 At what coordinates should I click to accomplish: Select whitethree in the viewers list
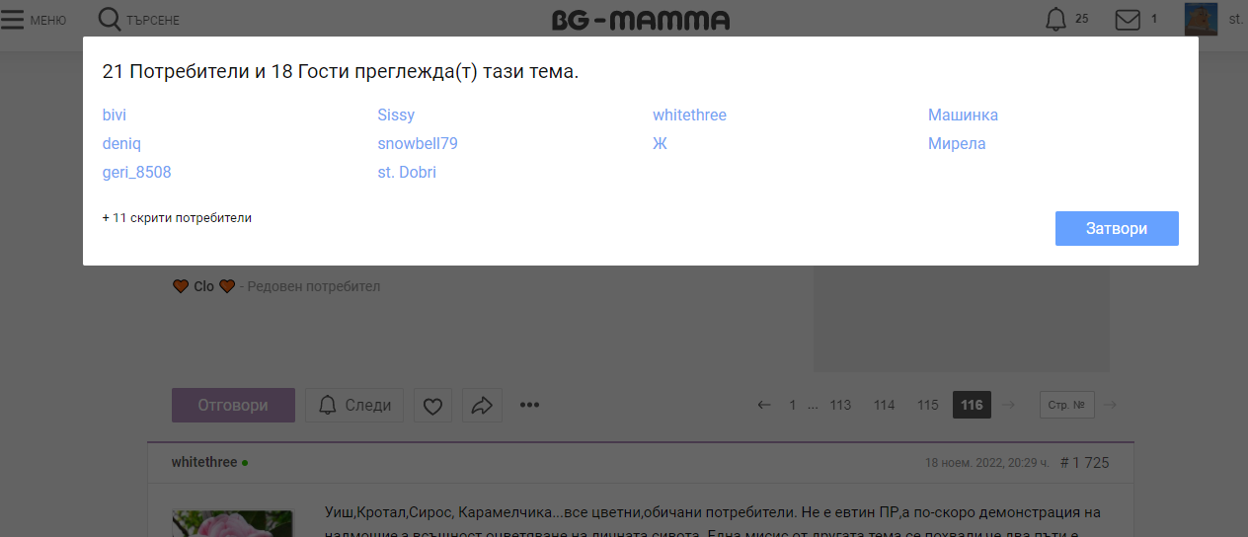[689, 115]
